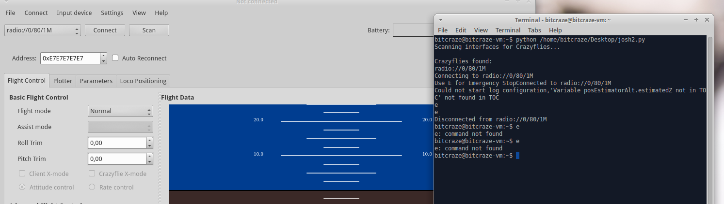Decrease the Pitch Trim value
724x204 pixels.
tap(149, 161)
